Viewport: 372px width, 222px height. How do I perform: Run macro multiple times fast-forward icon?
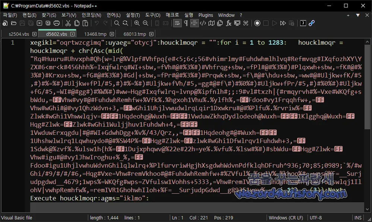(283, 23)
